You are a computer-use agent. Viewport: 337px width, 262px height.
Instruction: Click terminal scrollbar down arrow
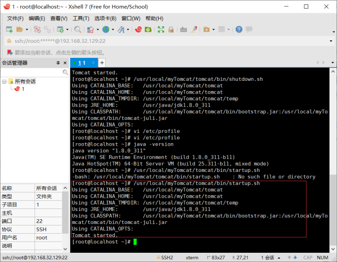pos(333,249)
